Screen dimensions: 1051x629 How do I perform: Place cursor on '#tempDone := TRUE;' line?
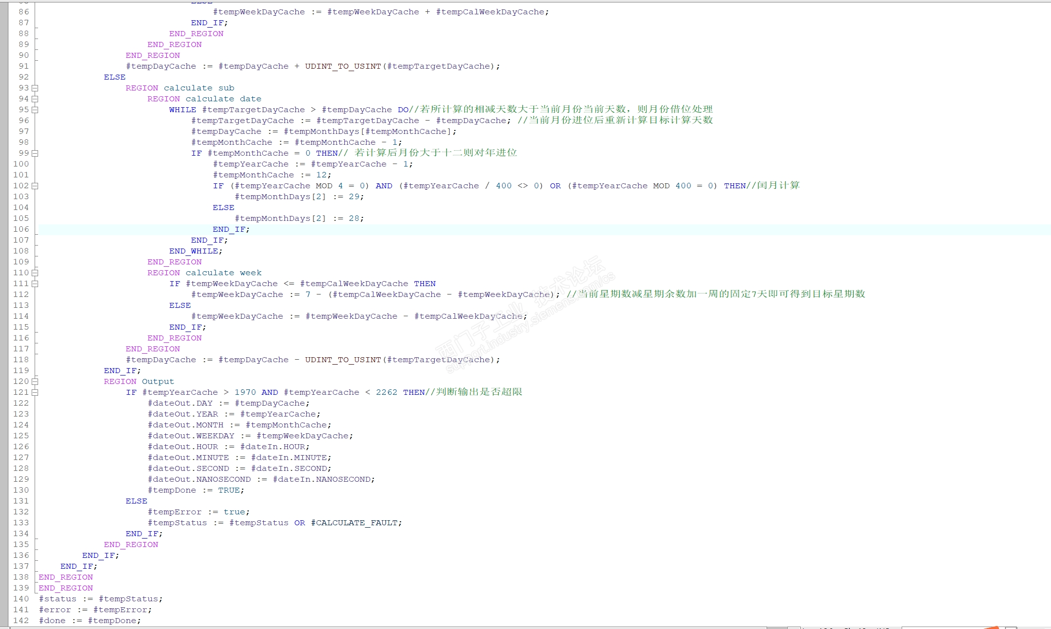point(196,490)
